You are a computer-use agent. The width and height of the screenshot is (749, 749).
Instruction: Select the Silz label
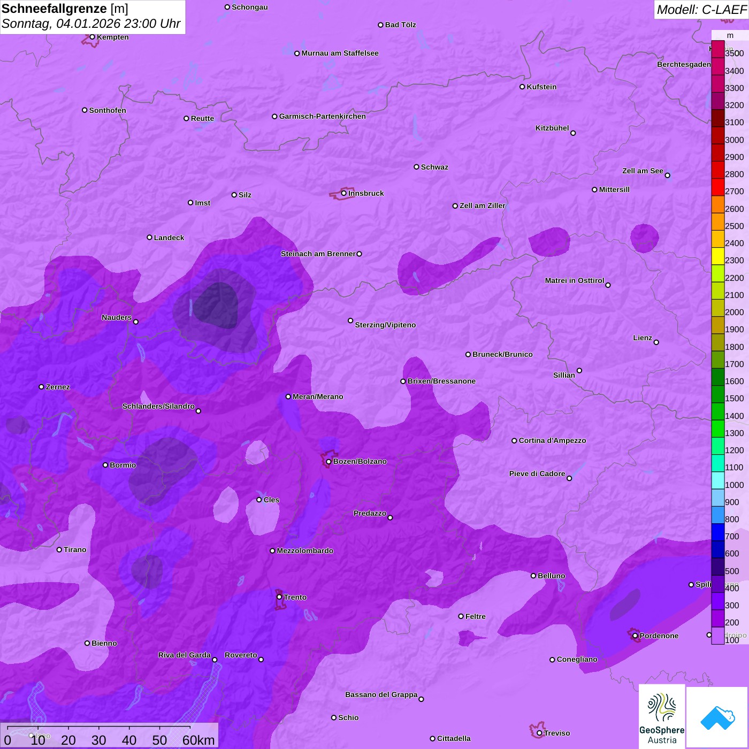coord(245,195)
